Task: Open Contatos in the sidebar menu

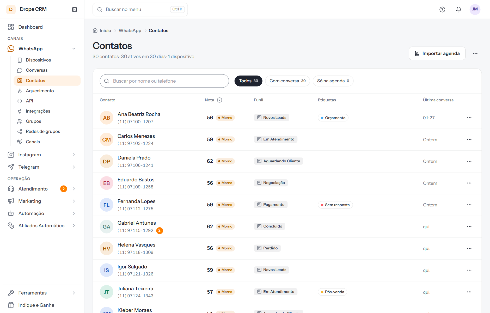Action: tap(47, 81)
